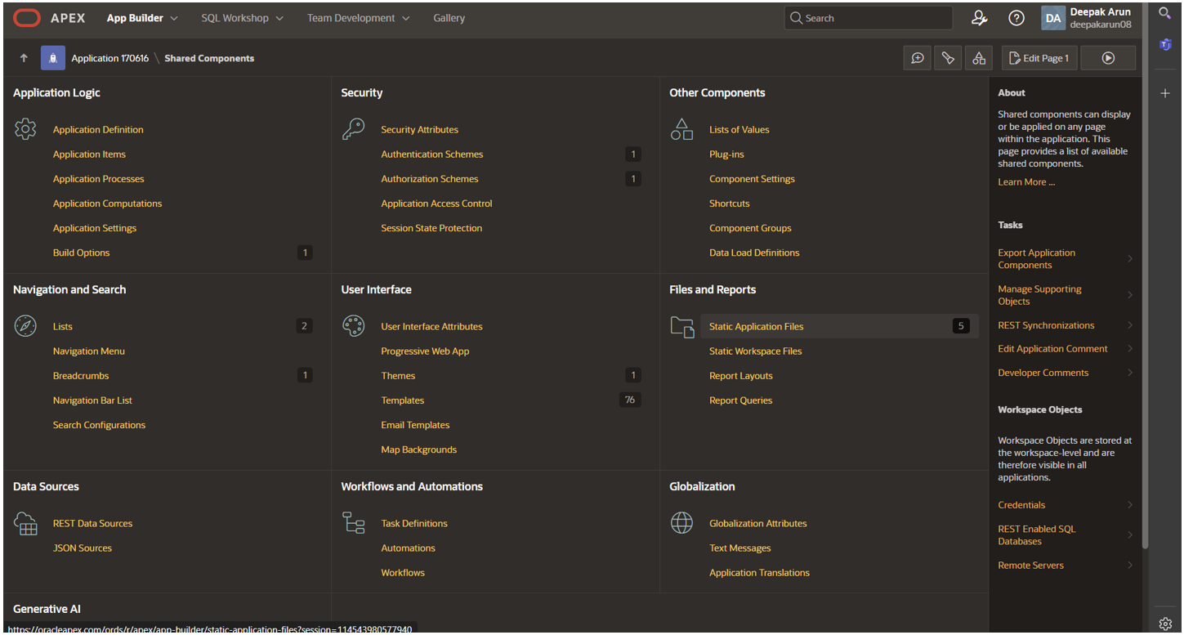1184x635 pixels.
Task: Open the Authentication Schemes link
Action: click(x=431, y=154)
